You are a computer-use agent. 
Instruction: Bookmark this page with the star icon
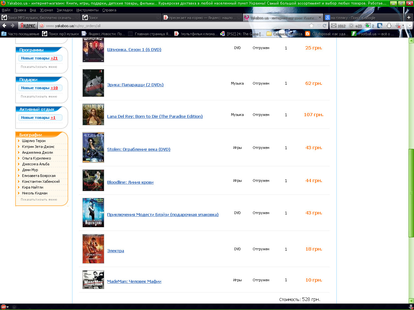coord(311,26)
